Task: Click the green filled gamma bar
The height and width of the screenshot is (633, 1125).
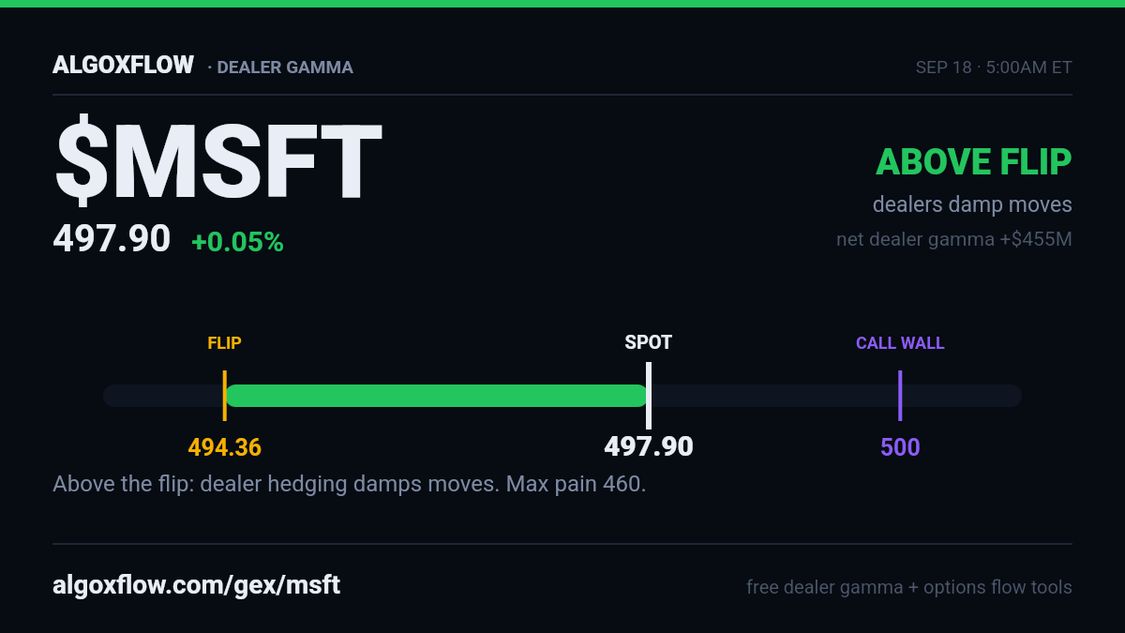Action: (436, 396)
